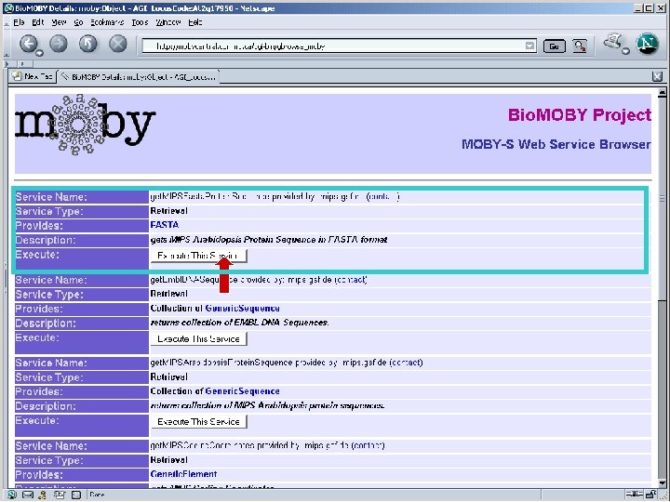Go back with the Back arrow button

29,44
